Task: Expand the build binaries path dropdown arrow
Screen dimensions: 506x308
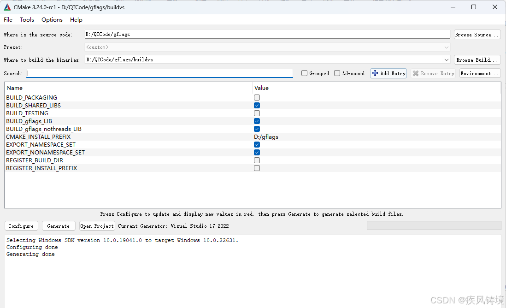Action: (x=446, y=60)
